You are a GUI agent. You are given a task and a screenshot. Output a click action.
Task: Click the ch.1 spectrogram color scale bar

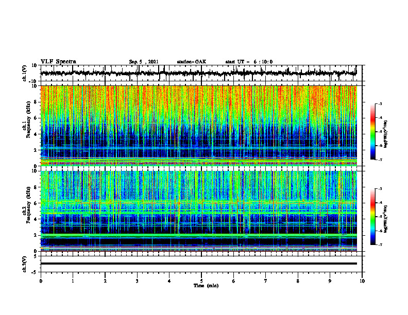(x=372, y=132)
